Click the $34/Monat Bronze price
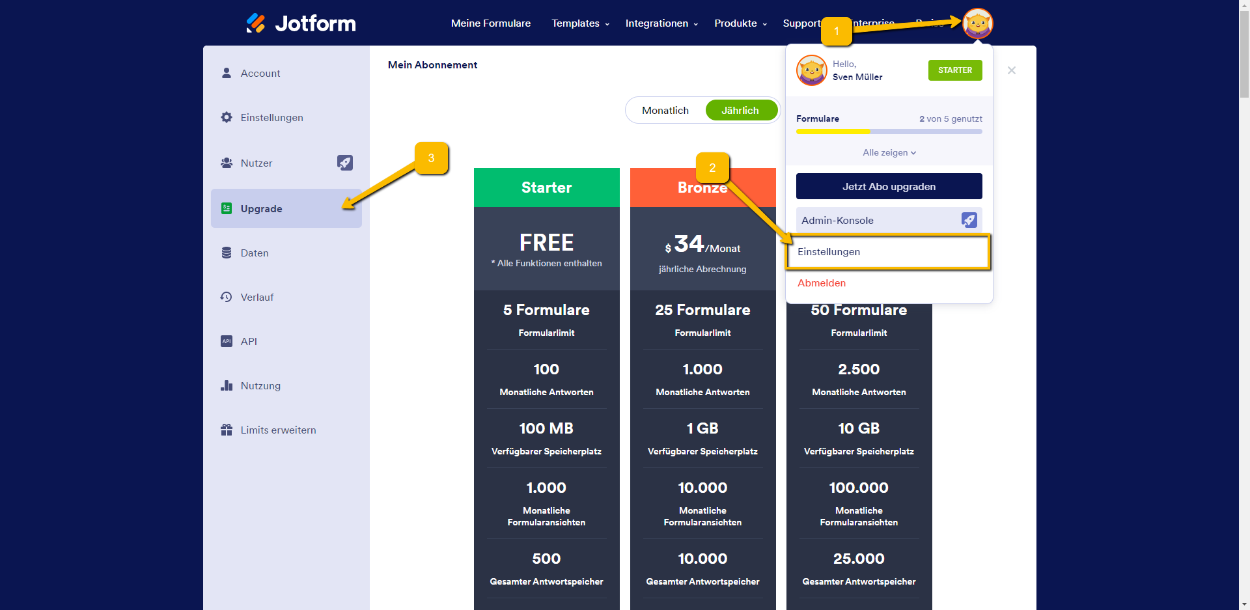The width and height of the screenshot is (1250, 610). pyautogui.click(x=702, y=245)
